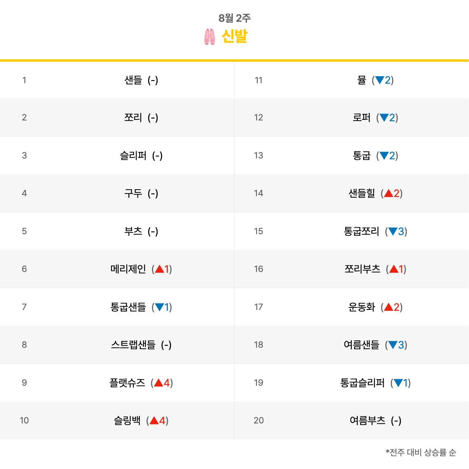Open the 쪼리부츠 keyword at rank 16
This screenshot has width=469, height=469.
tap(362, 269)
